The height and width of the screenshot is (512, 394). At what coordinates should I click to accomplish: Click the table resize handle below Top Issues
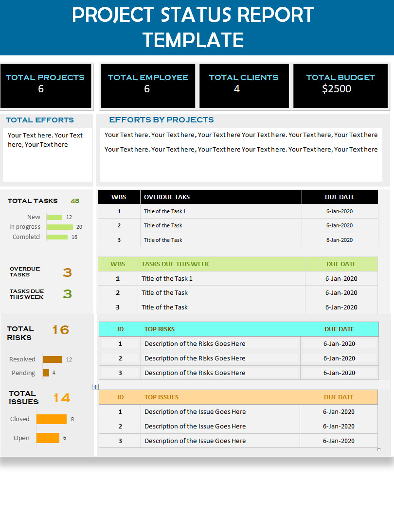379,450
